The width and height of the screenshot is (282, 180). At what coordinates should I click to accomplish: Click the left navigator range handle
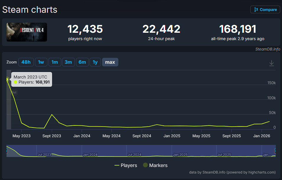tap(7, 151)
